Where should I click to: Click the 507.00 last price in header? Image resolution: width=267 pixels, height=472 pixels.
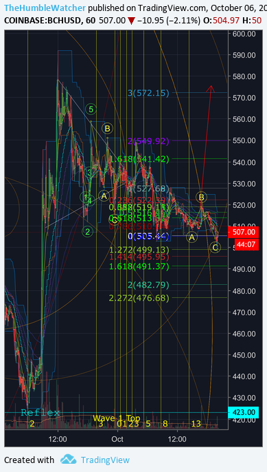pos(112,21)
